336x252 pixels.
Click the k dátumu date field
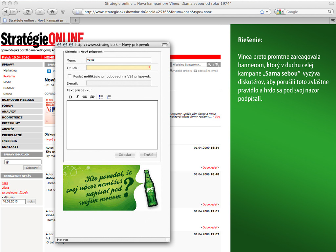coord(13,201)
